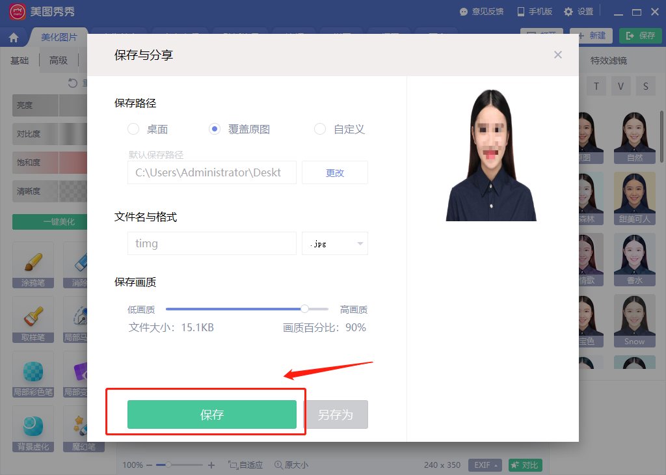Open the 手机版 mobile version option

point(535,11)
